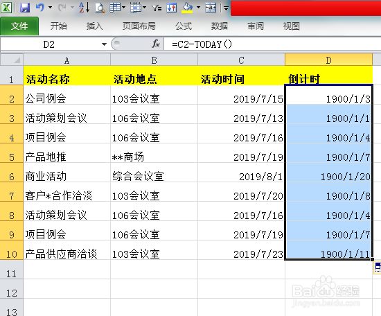
Task: Click header cell 活动时间
Action: tap(241, 76)
